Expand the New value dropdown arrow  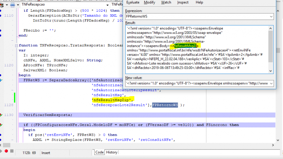[271, 83]
